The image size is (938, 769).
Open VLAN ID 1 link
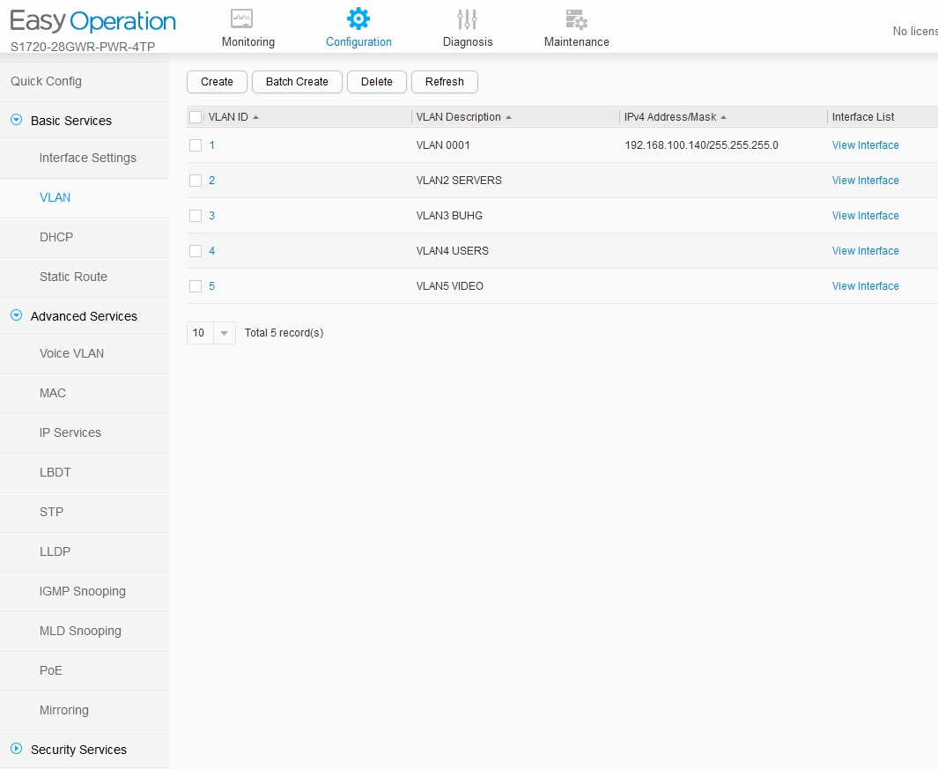point(211,145)
